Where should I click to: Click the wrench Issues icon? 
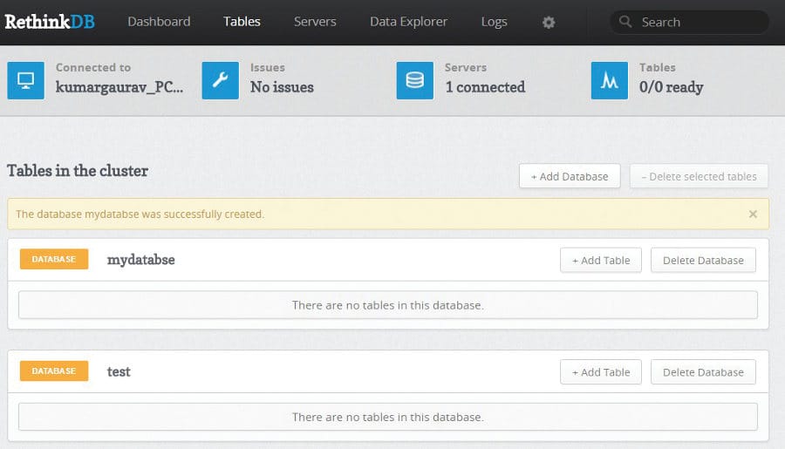tap(221, 80)
